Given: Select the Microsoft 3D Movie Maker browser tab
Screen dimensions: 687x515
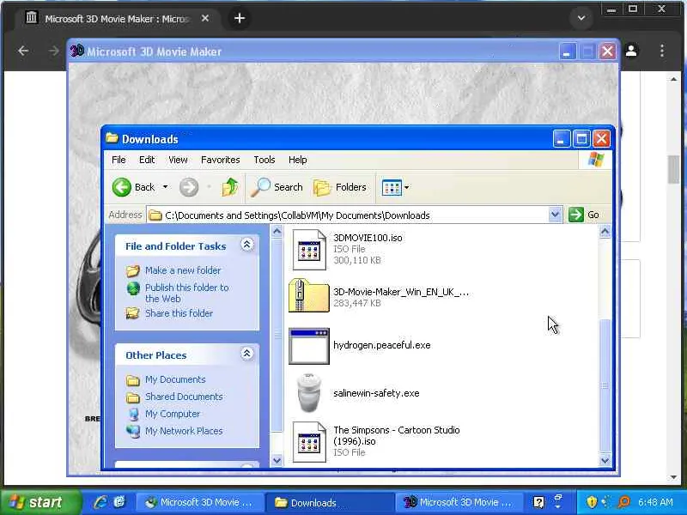Looking at the screenshot, I should point(117,18).
